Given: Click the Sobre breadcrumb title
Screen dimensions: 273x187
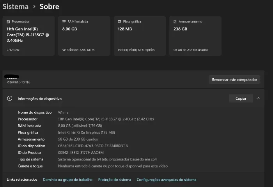Looking at the screenshot, I should [50, 7].
